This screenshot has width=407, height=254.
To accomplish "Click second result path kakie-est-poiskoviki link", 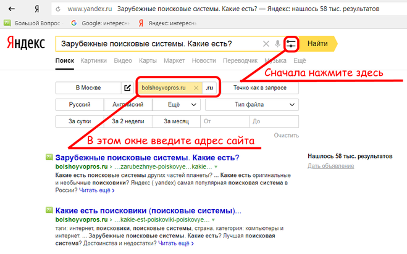I will pyautogui.click(x=162, y=219).
